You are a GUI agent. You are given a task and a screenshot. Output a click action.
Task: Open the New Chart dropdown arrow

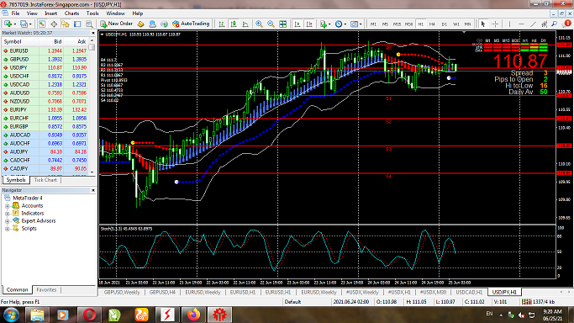14,24
